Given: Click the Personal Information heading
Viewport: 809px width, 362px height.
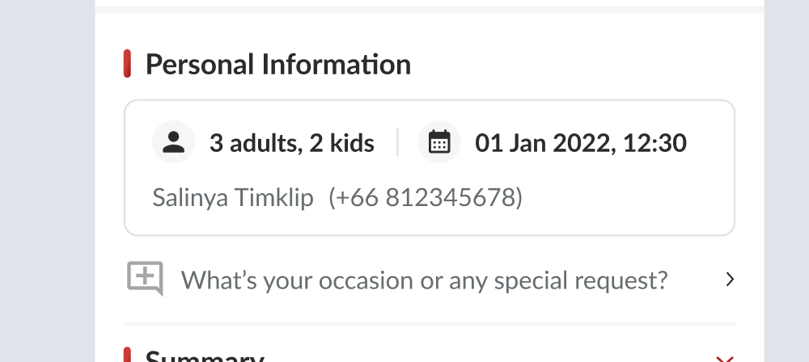Looking at the screenshot, I should coord(277,64).
